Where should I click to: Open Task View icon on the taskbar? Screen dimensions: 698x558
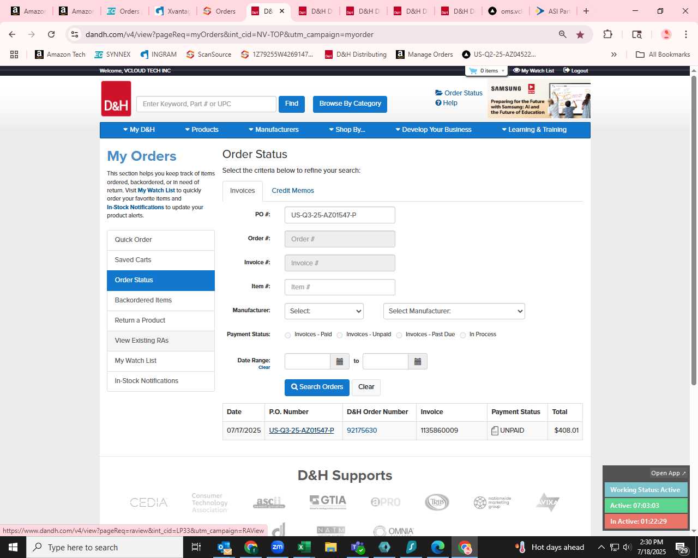click(196, 547)
